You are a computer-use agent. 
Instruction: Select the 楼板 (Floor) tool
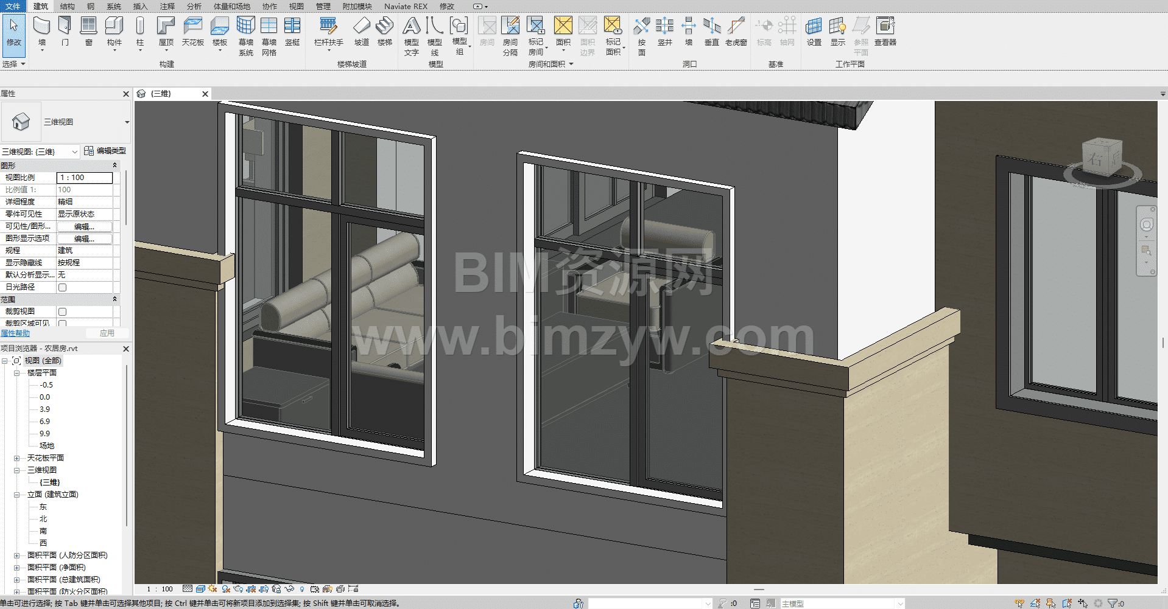(x=219, y=32)
